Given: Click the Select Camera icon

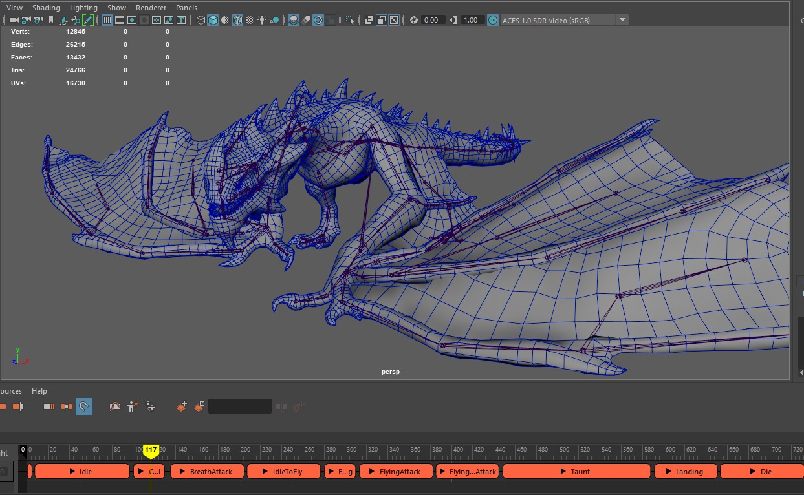Looking at the screenshot, I should pos(14,20).
